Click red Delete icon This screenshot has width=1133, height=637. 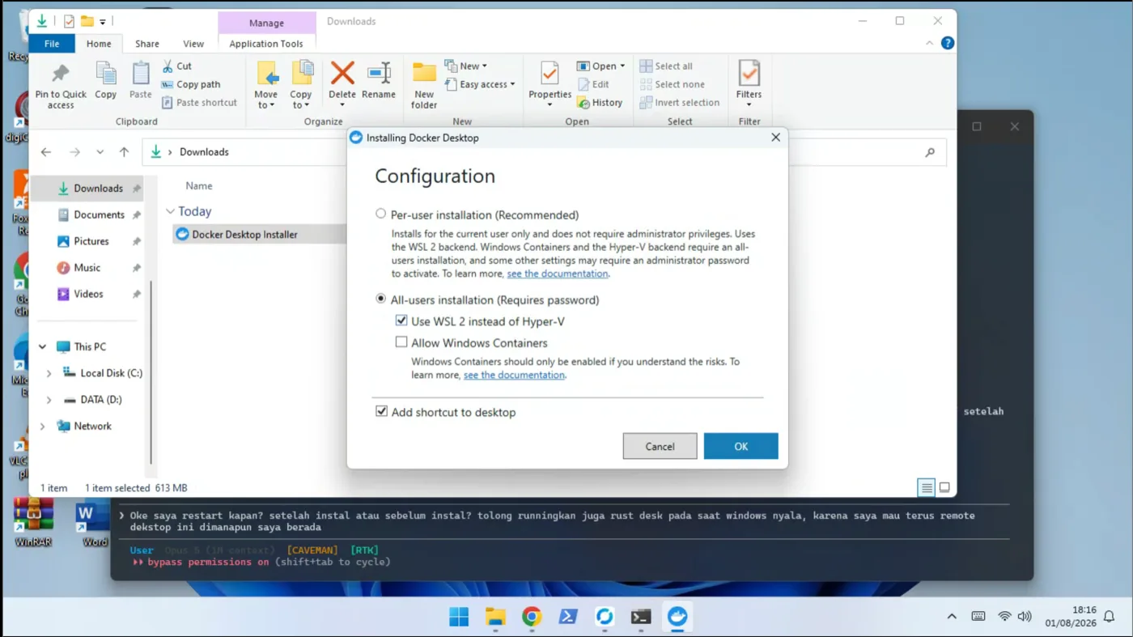pos(342,74)
